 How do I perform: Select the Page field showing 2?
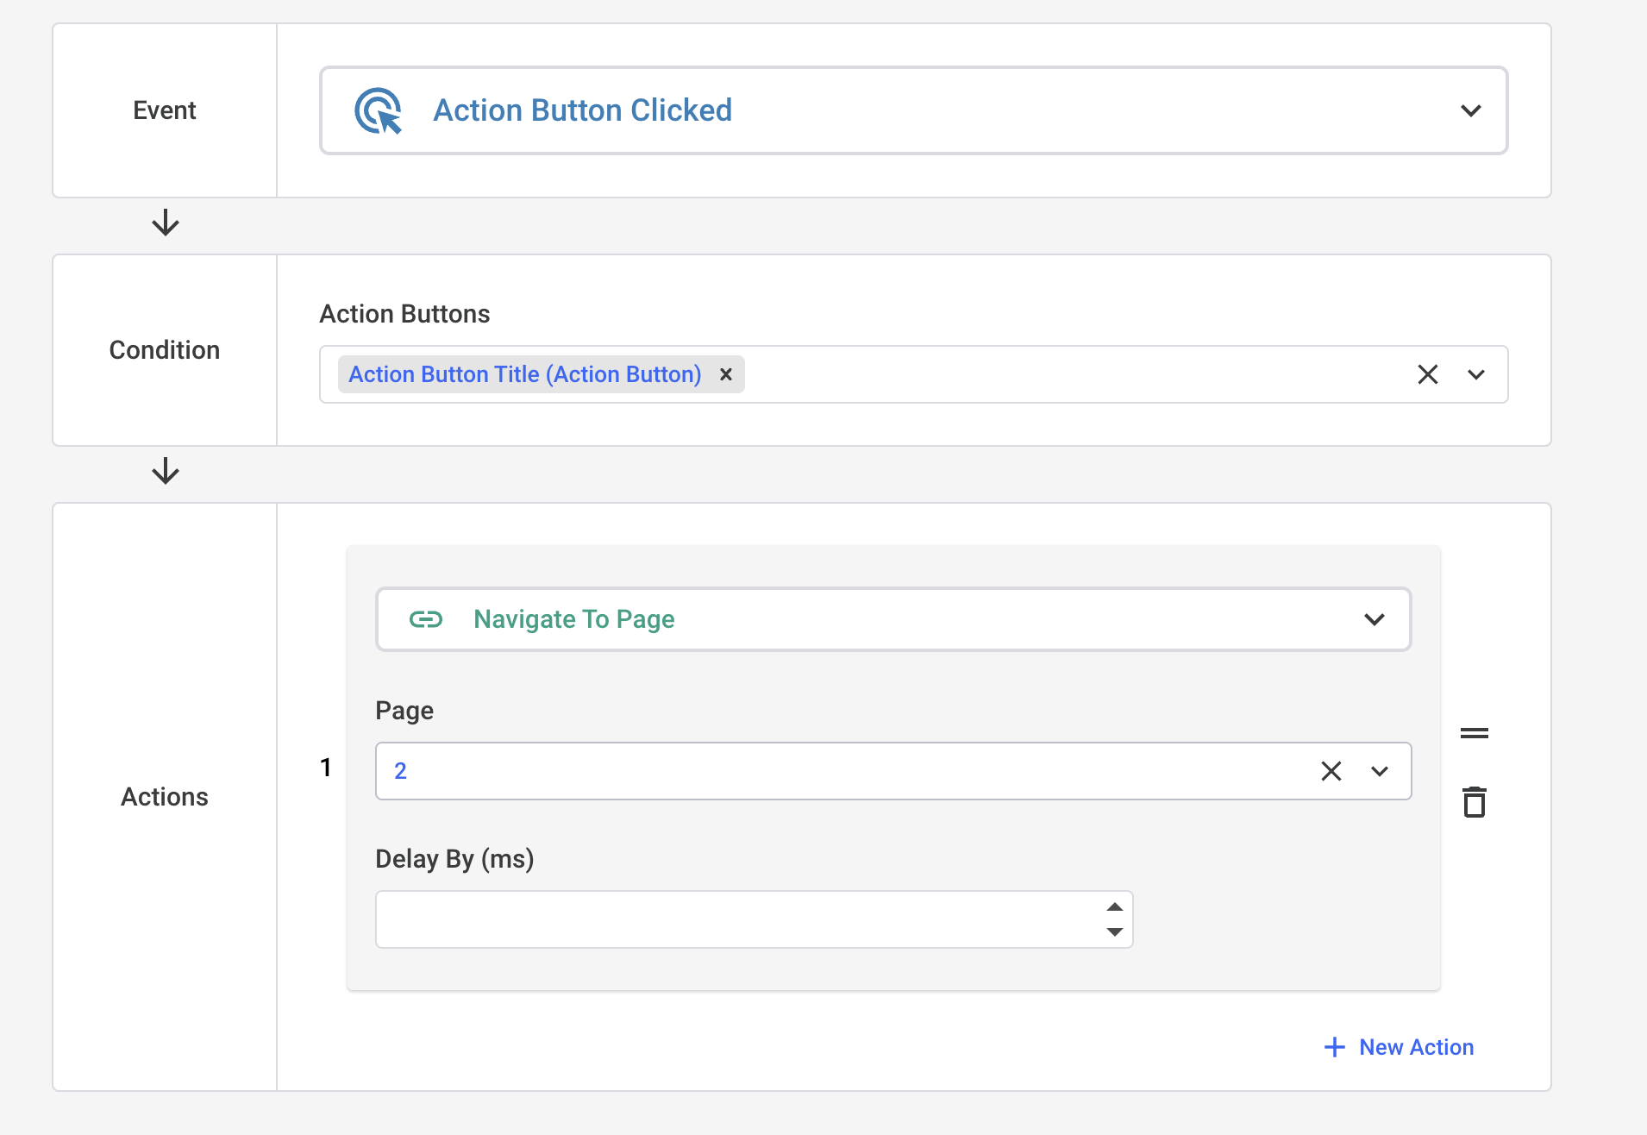(893, 771)
